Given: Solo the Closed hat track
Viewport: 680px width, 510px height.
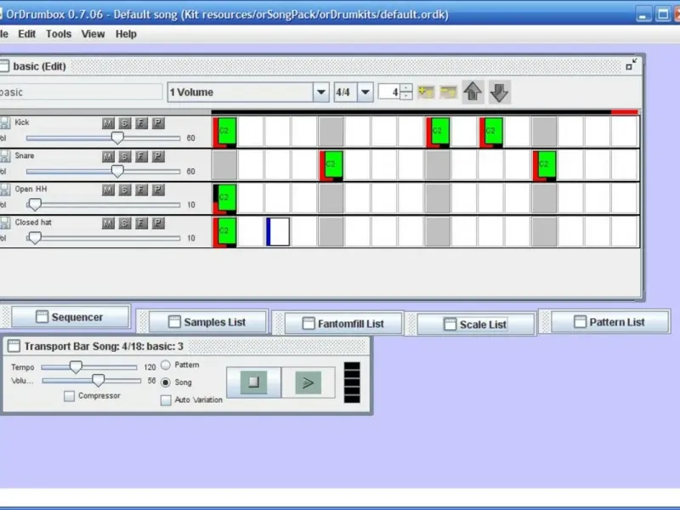Looking at the screenshot, I should coord(124,224).
